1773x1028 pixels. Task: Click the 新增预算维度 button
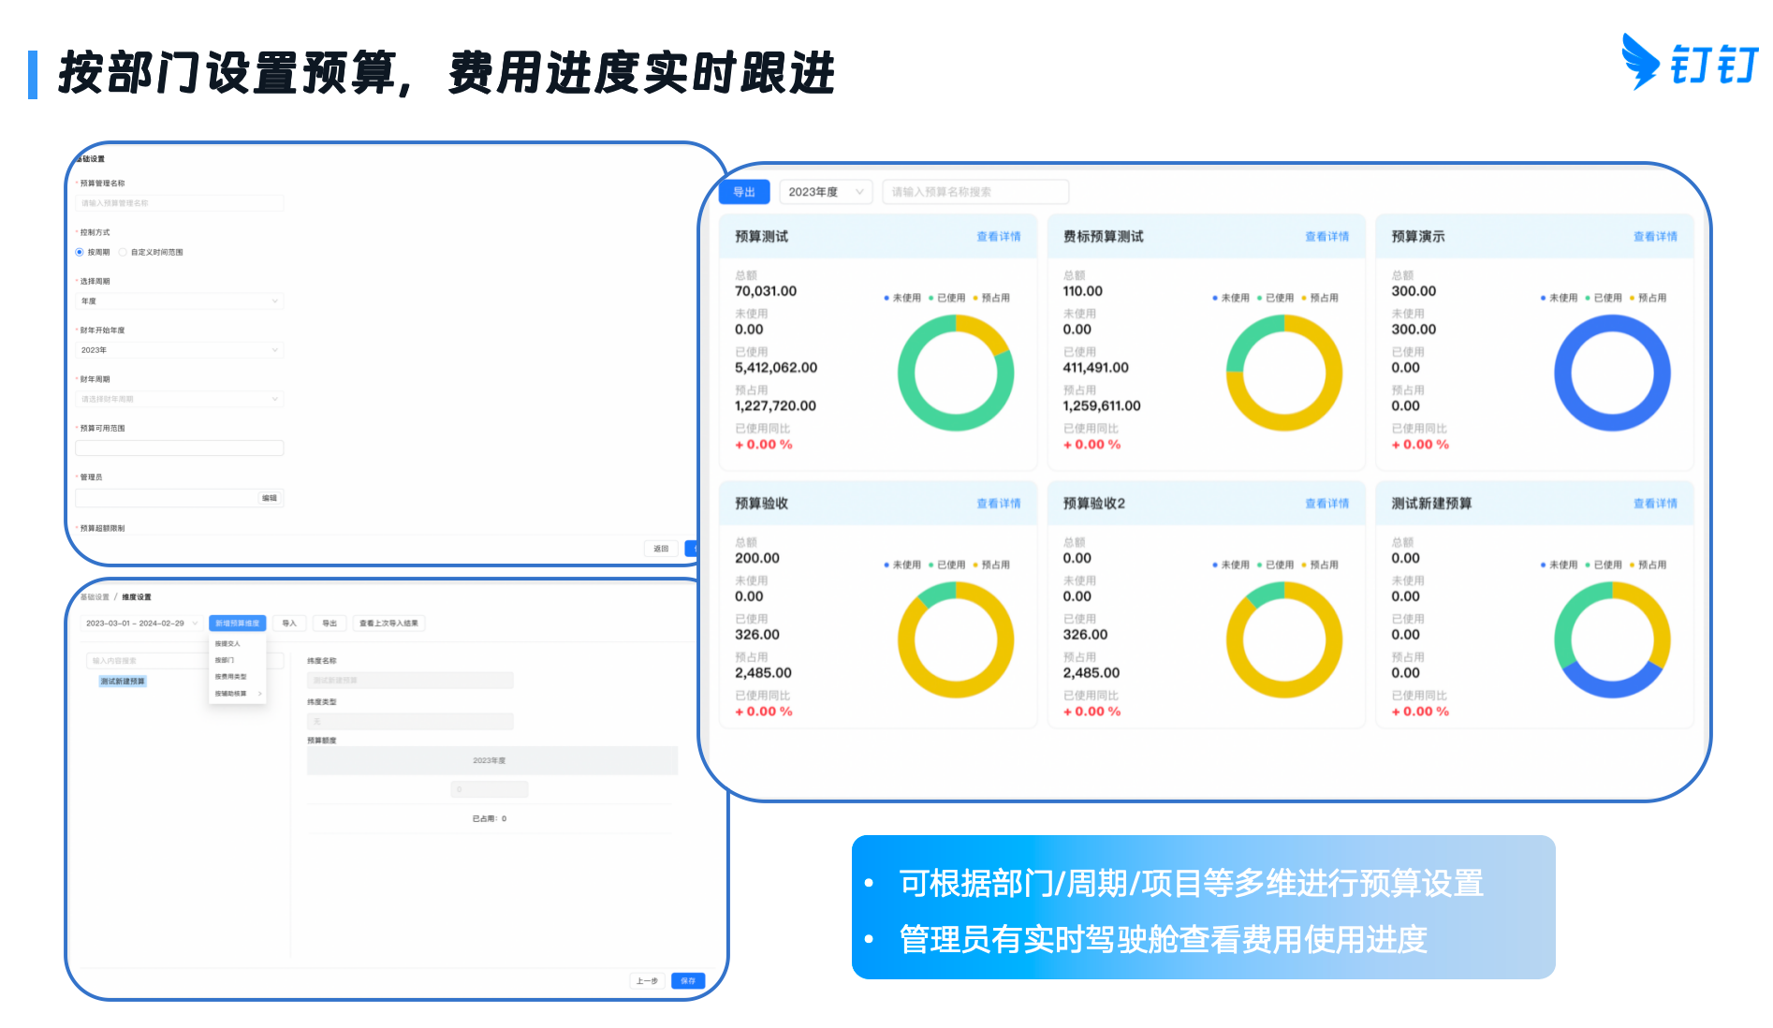[237, 623]
